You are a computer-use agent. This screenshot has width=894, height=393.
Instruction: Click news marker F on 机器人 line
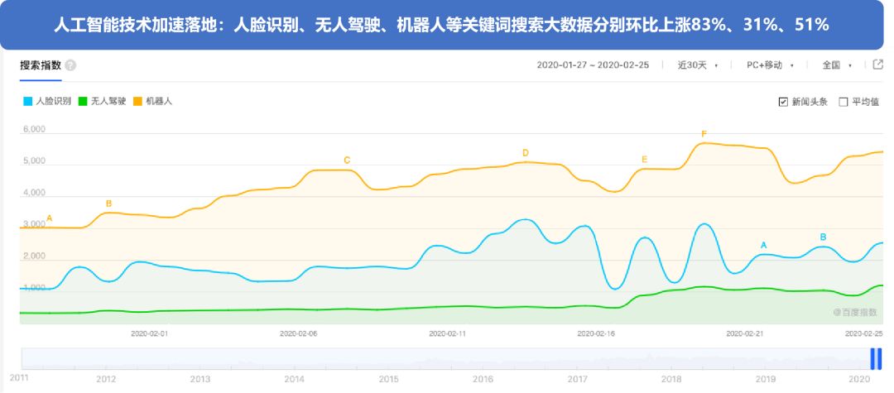coord(704,134)
